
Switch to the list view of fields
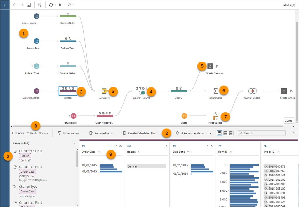(231, 133)
